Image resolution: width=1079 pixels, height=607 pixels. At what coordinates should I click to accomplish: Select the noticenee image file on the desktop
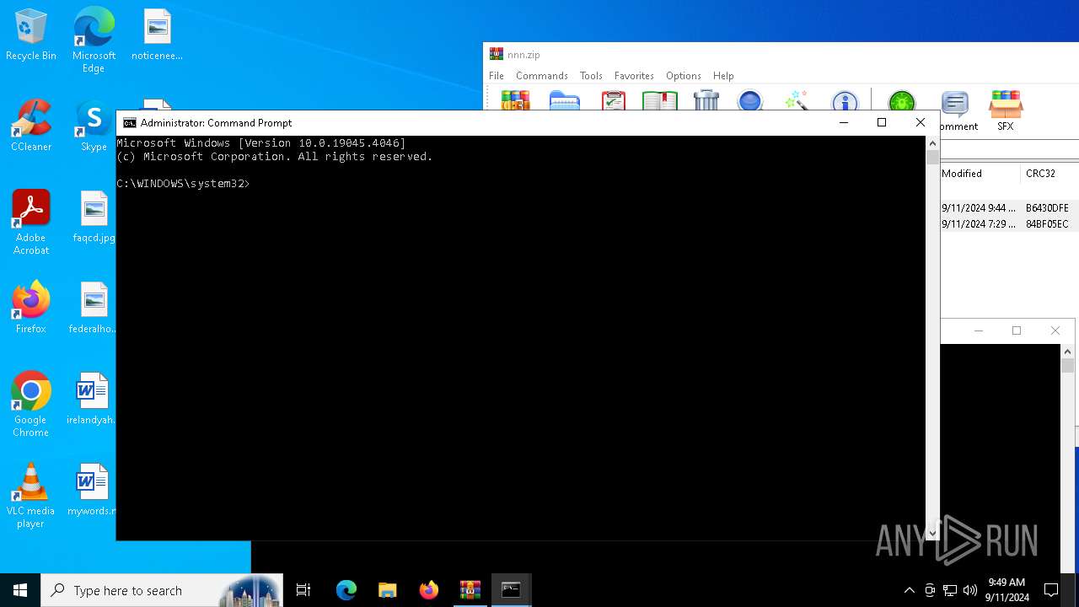[157, 35]
